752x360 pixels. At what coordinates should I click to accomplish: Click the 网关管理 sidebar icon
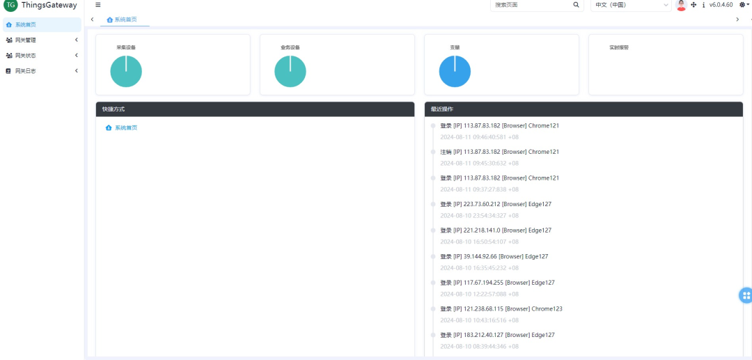point(9,40)
